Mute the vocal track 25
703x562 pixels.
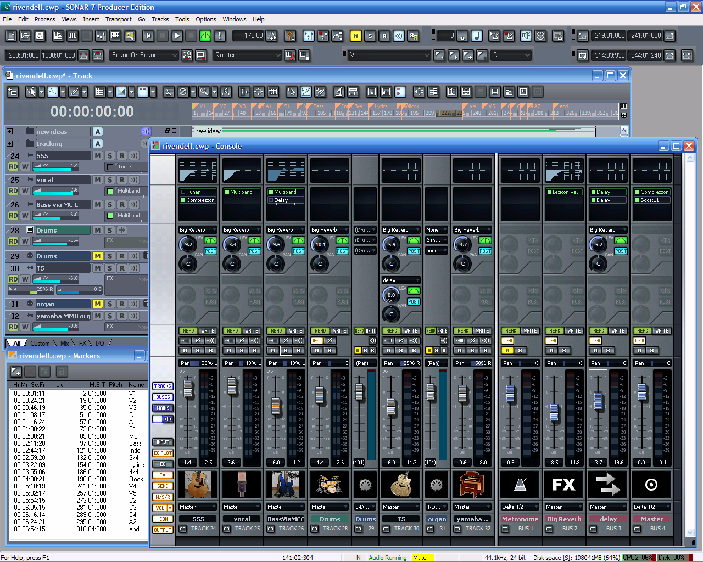[98, 180]
